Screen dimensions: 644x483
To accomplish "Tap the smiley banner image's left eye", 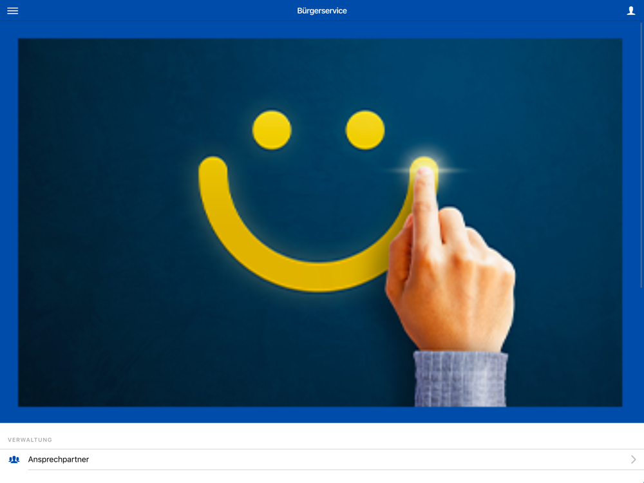I will [x=272, y=130].
